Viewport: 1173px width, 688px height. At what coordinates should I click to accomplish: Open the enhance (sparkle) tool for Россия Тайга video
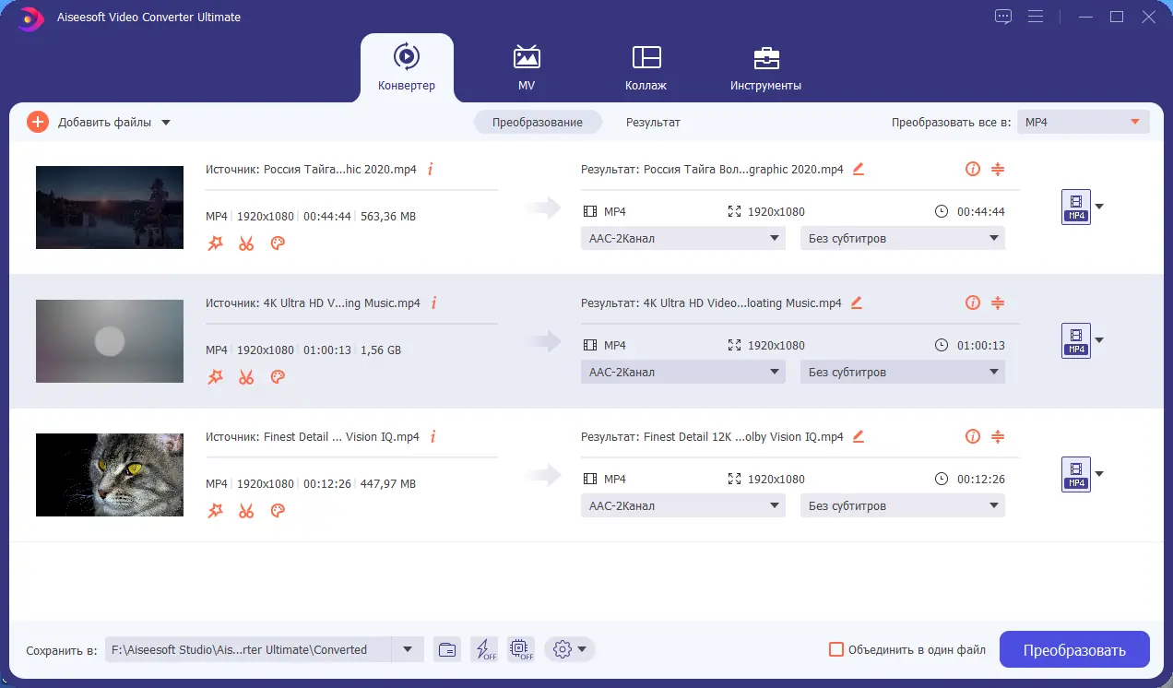(x=215, y=243)
